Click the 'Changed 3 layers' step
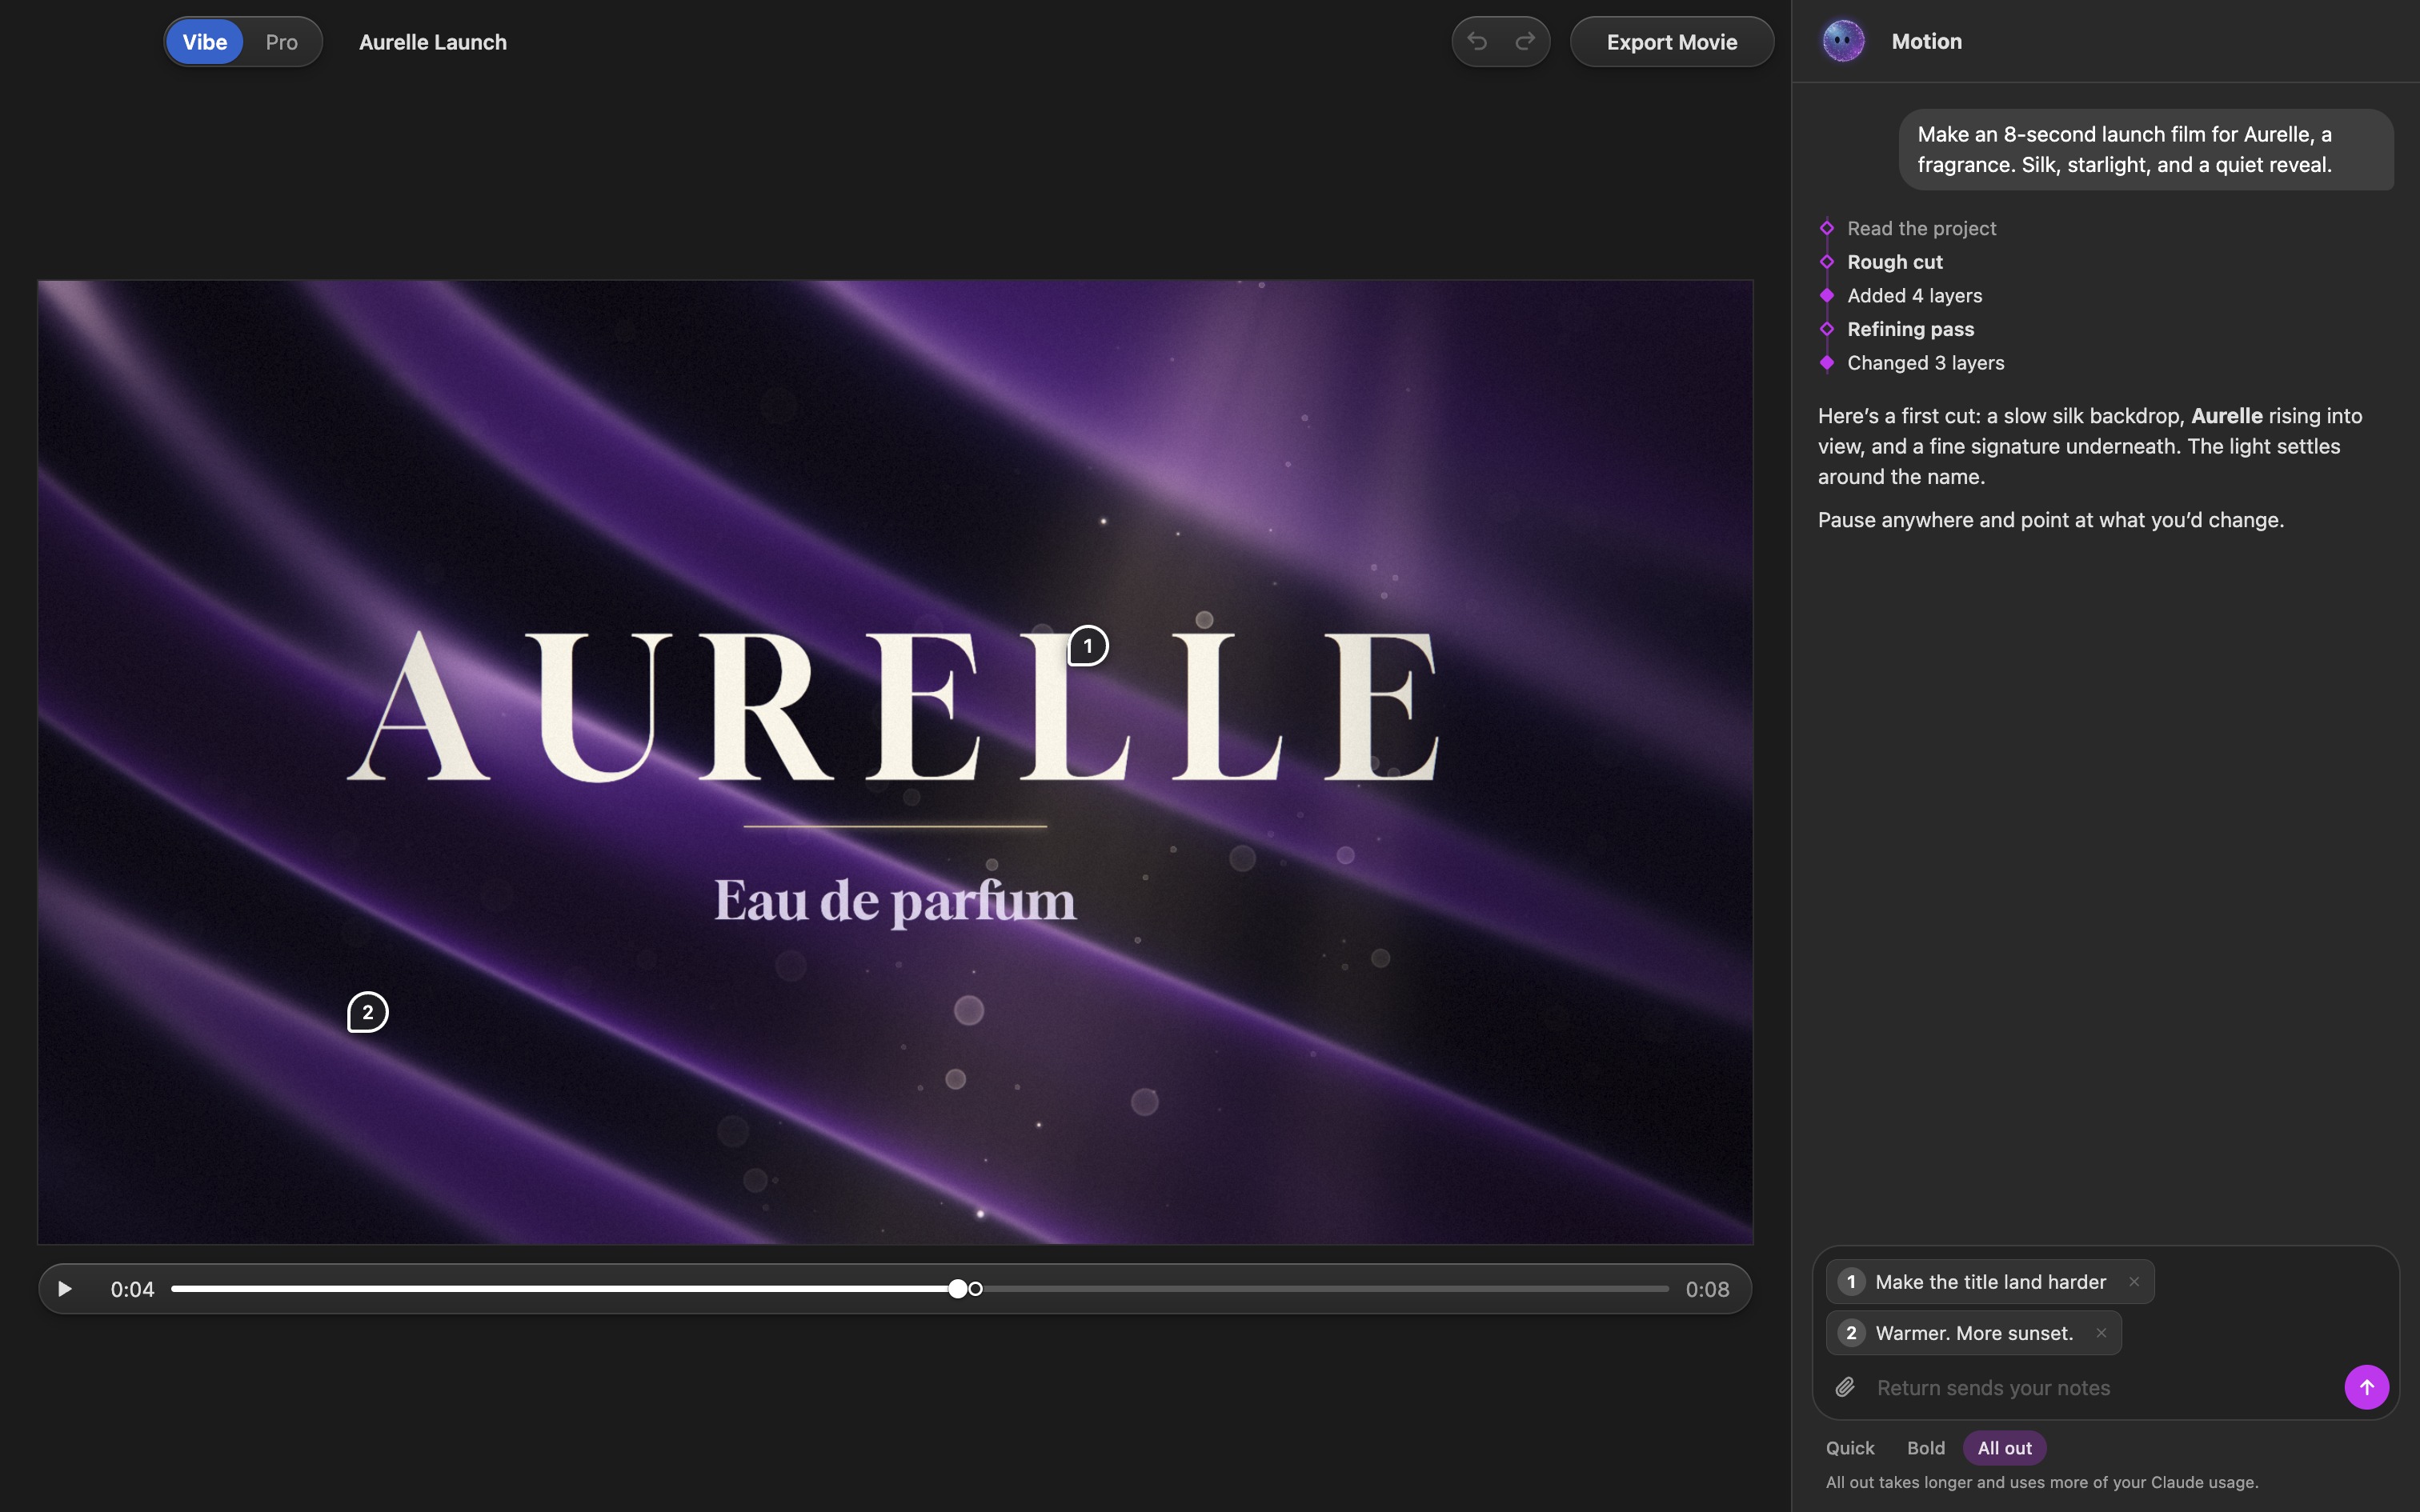The width and height of the screenshot is (2420, 1512). click(x=1925, y=363)
